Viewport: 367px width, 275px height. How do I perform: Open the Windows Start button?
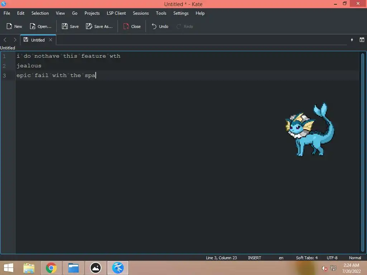(9, 268)
